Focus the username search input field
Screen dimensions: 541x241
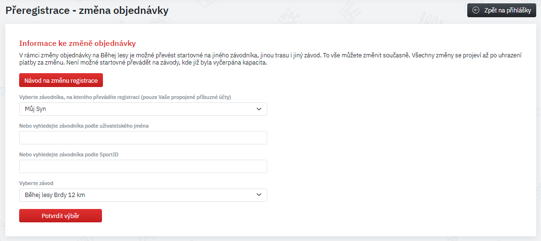[x=143, y=138]
